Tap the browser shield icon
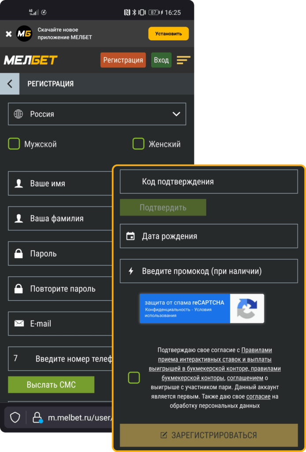 coord(15,417)
